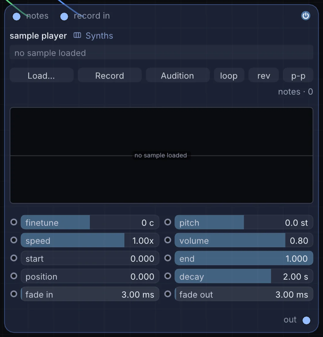Click the record in input port
This screenshot has width=323, height=337.
(x=64, y=17)
